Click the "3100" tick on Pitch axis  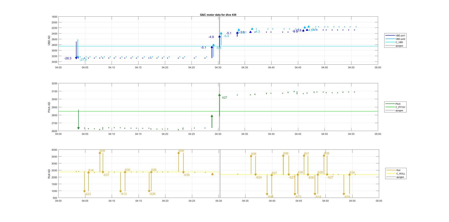coord(55,91)
